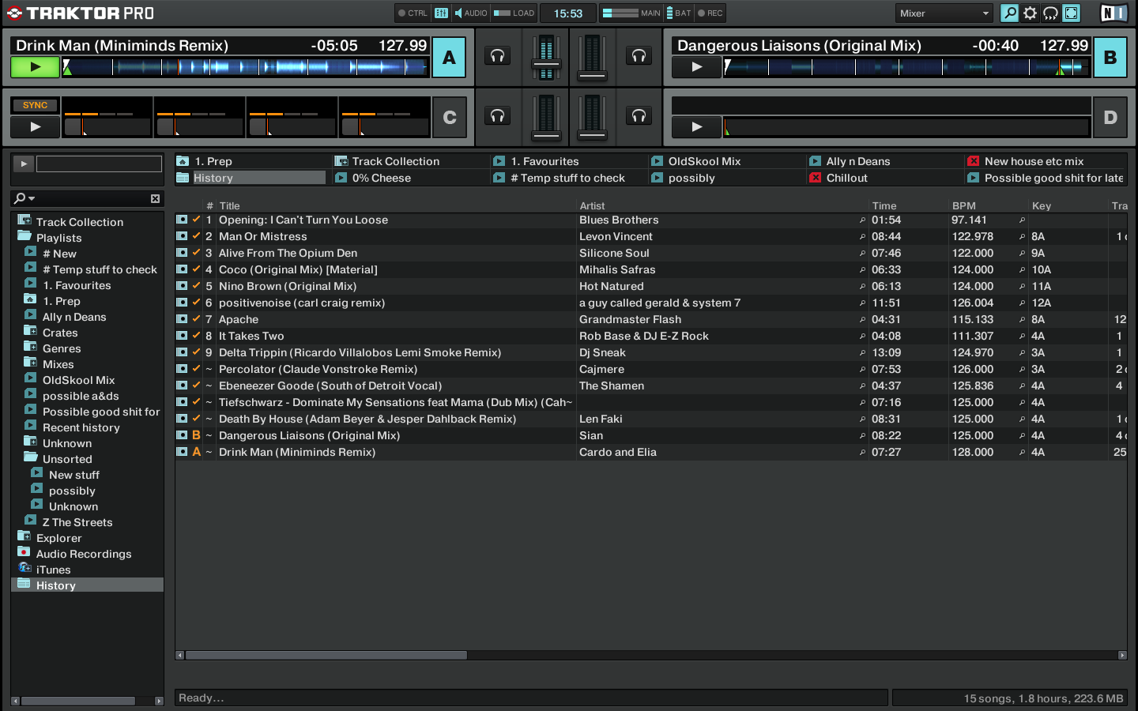
Task: Play preview in browser preview player
Action: [24, 164]
